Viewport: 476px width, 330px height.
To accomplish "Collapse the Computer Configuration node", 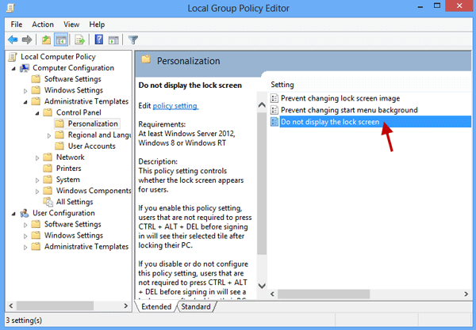I will pos(13,68).
